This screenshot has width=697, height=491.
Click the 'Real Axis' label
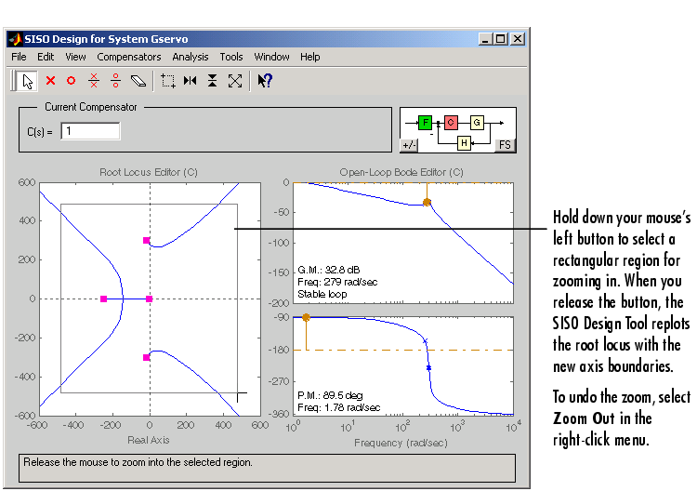point(149,440)
